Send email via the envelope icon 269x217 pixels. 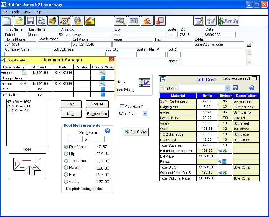pyautogui.click(x=249, y=44)
